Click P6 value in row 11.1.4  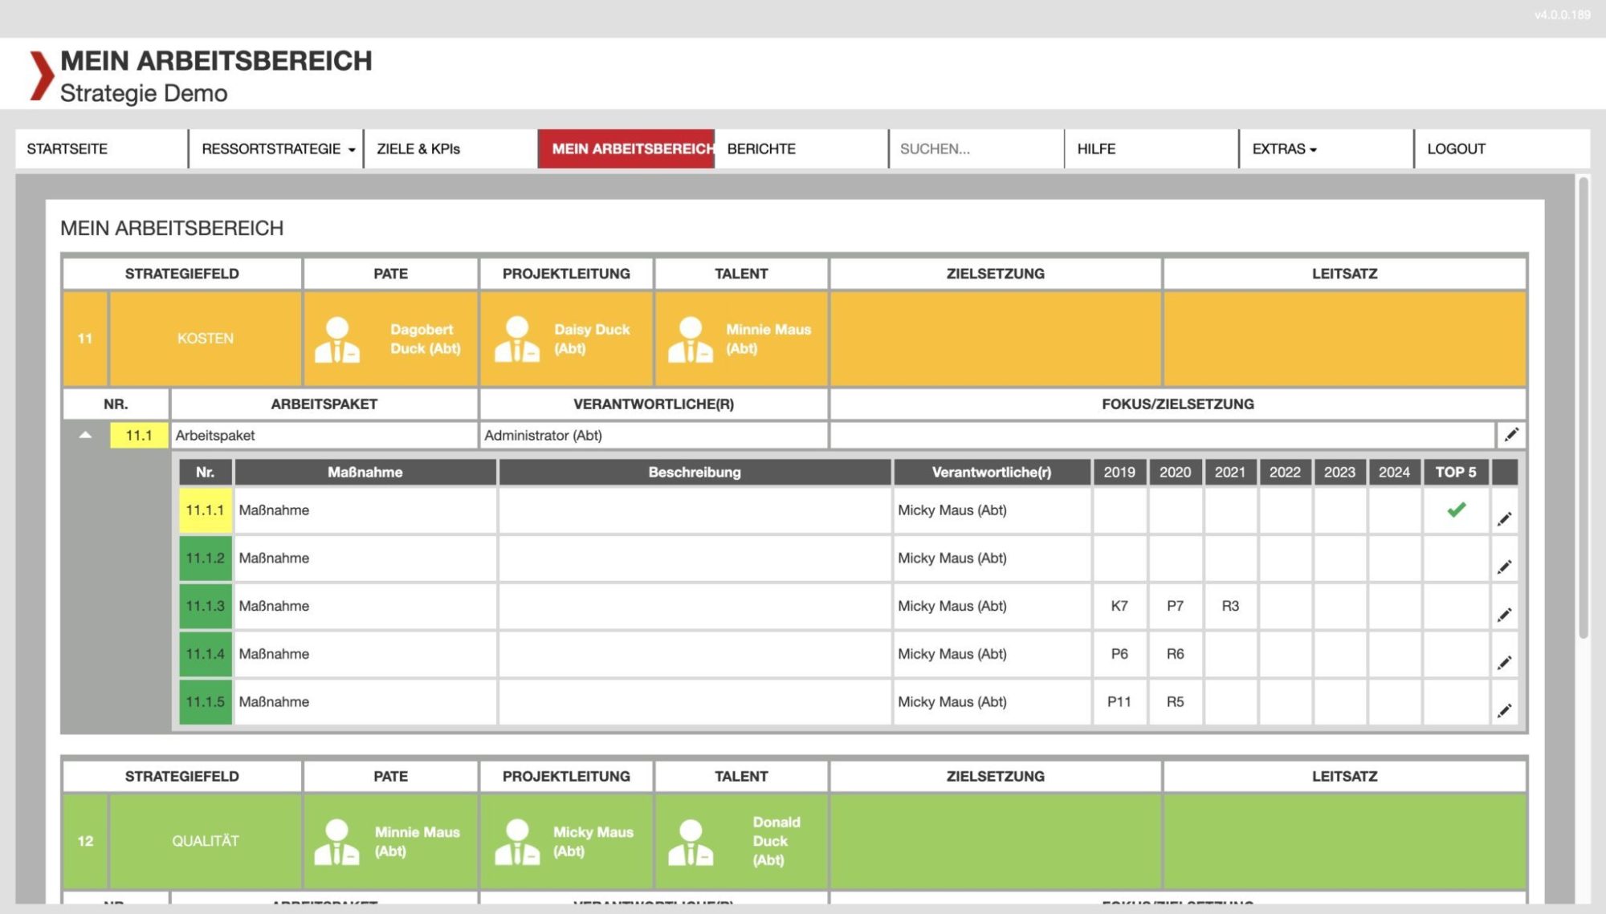[x=1119, y=654]
